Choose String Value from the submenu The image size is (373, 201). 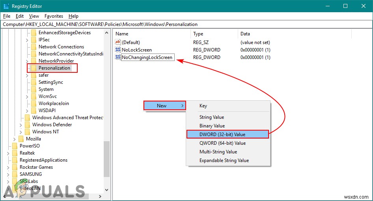tap(228, 117)
